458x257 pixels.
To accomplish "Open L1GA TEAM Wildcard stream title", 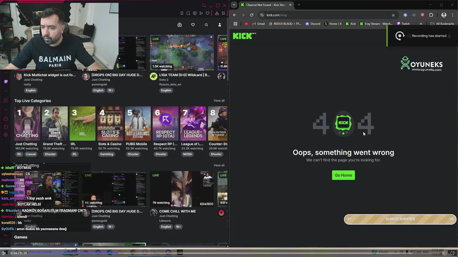I will 185,75.
